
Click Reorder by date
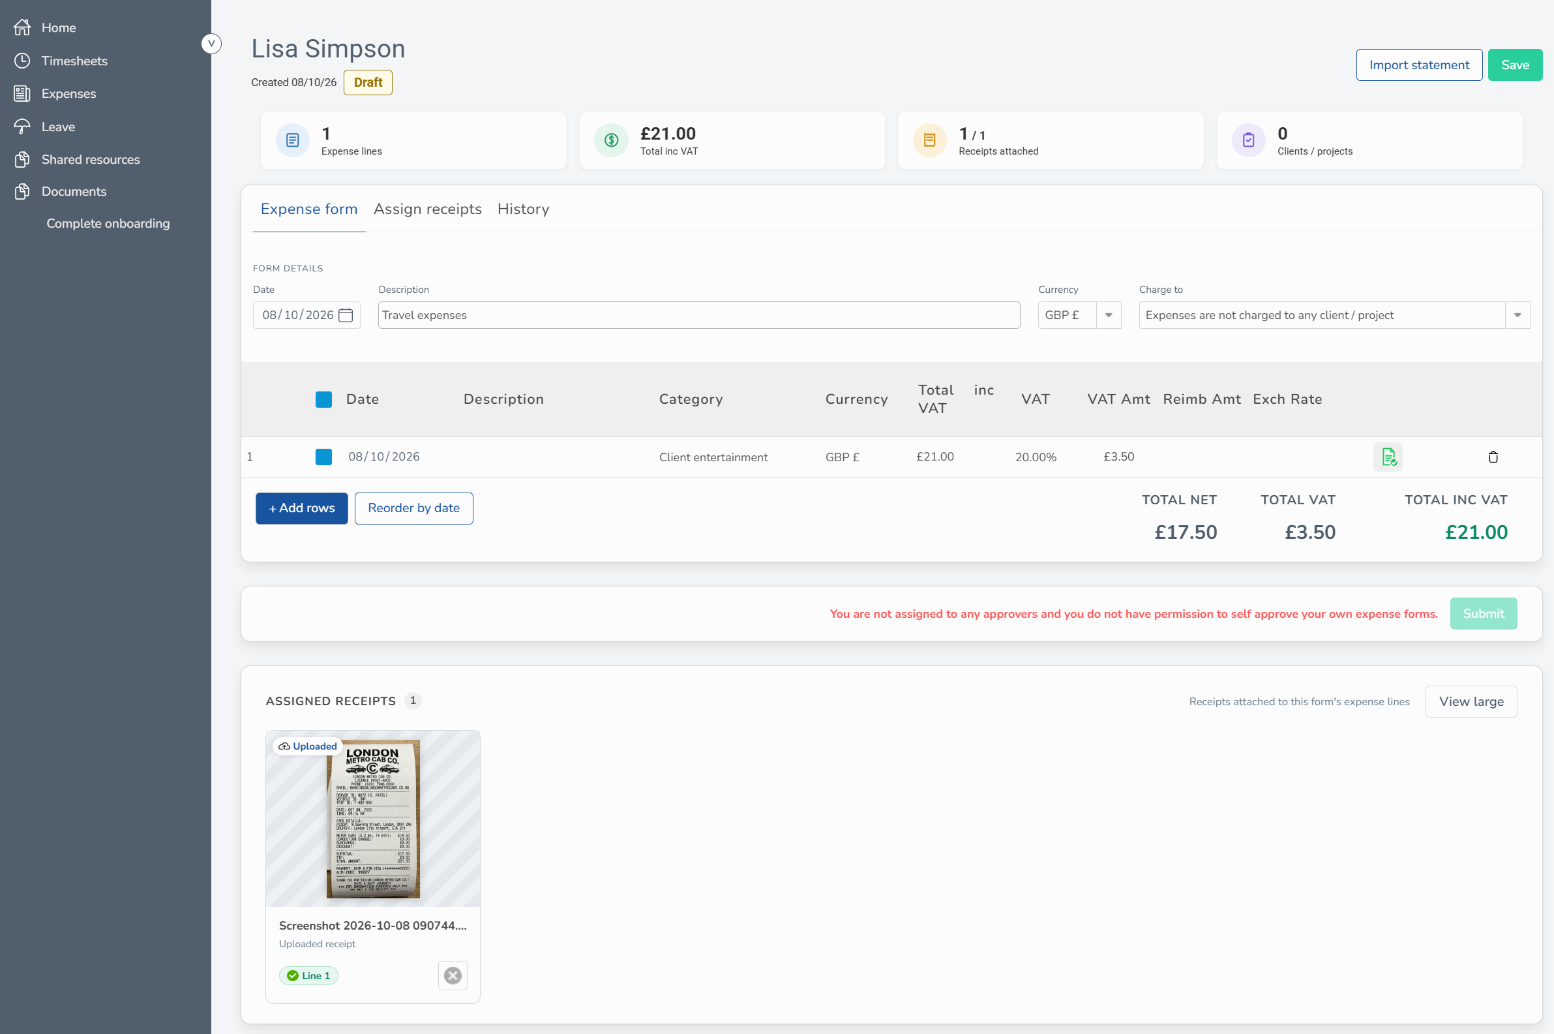[x=414, y=508]
